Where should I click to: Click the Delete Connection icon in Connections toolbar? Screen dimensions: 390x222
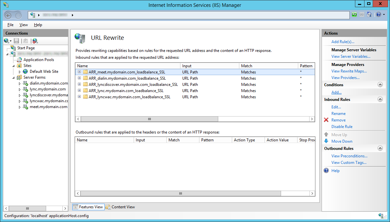35,41
